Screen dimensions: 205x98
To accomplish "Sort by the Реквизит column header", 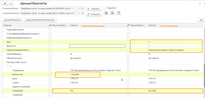I will coord(25,26).
